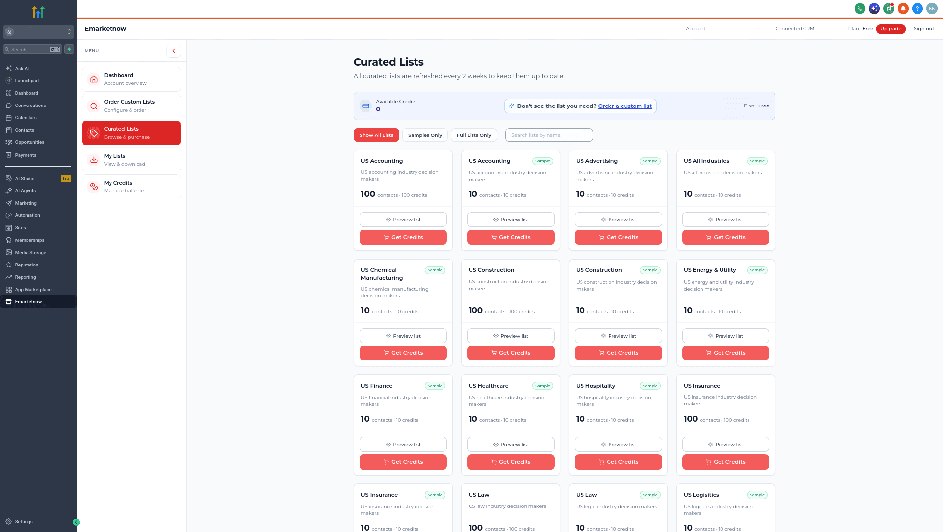The width and height of the screenshot is (943, 532).
Task: Select the Show All Lists filter
Action: click(x=376, y=135)
